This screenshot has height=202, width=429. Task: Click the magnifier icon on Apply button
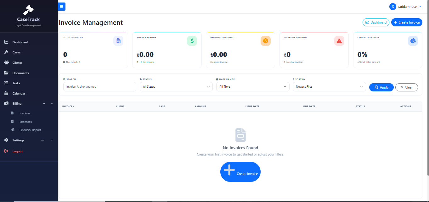(376, 87)
